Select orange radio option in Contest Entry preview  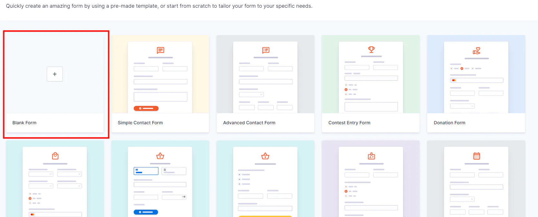pos(346,90)
